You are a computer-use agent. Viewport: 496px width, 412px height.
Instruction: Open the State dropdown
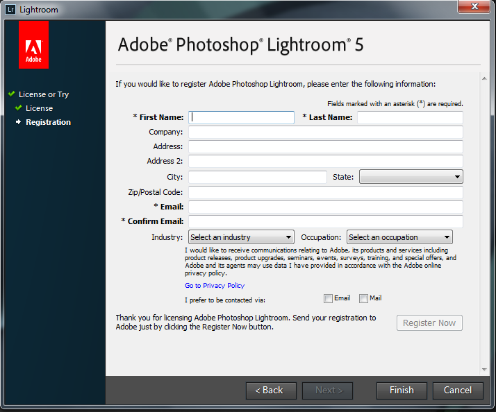(x=411, y=177)
